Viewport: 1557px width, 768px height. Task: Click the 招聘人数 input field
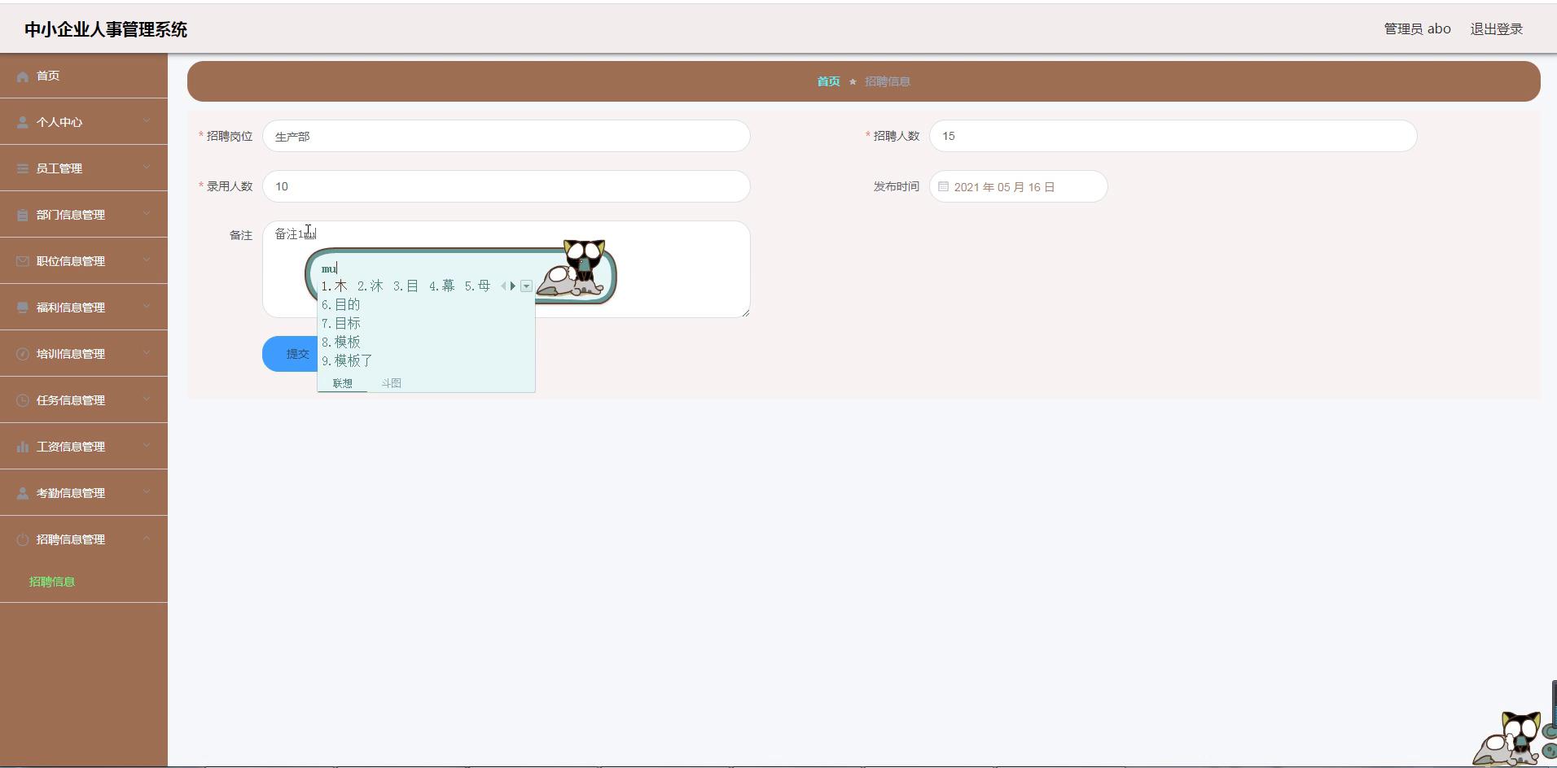tap(1173, 136)
